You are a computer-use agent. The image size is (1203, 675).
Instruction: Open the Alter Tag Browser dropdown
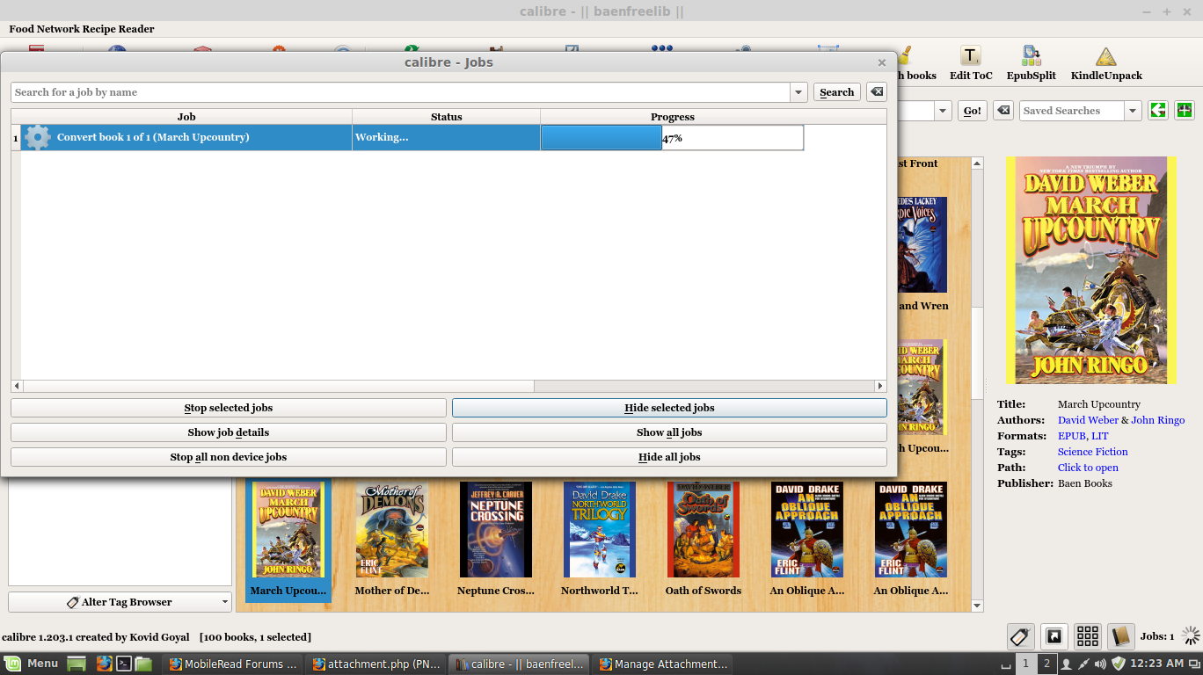(x=120, y=602)
